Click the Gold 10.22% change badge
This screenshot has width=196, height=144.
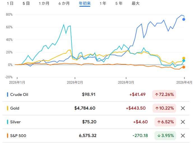tap(164, 108)
